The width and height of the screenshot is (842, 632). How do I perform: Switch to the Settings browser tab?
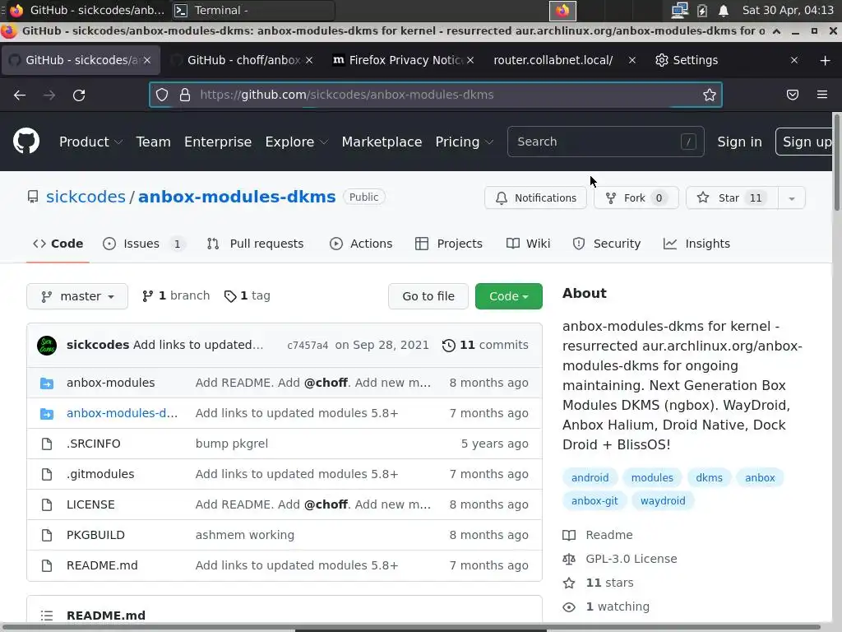727,60
